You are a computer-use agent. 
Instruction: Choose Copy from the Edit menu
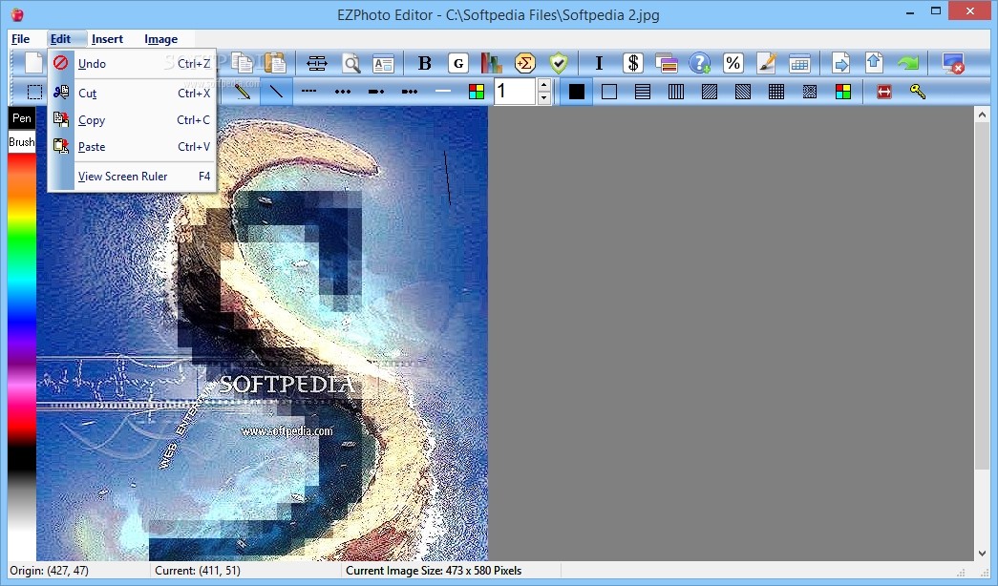132,119
